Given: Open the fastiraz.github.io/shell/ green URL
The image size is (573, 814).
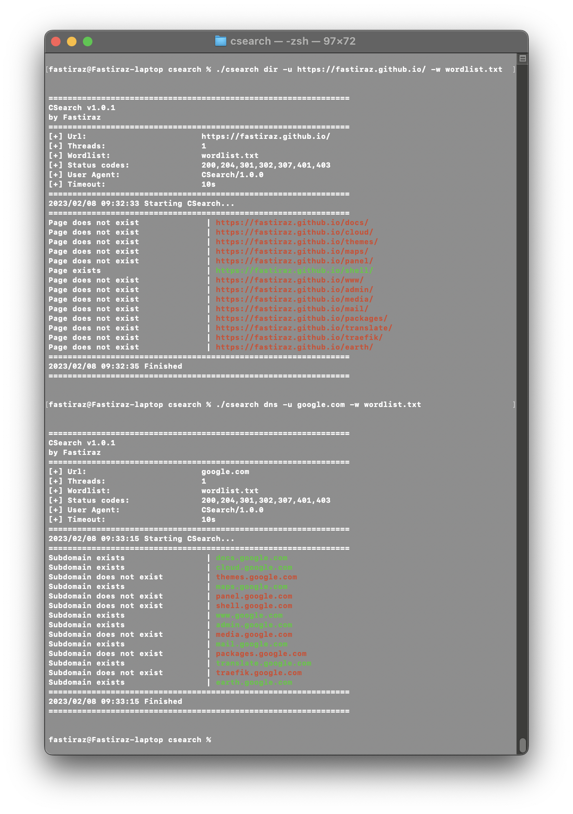Looking at the screenshot, I should [x=294, y=271].
